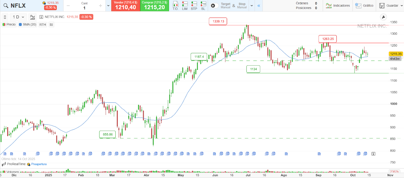
Task: Open the Indicadores menu
Action: click(338, 6)
